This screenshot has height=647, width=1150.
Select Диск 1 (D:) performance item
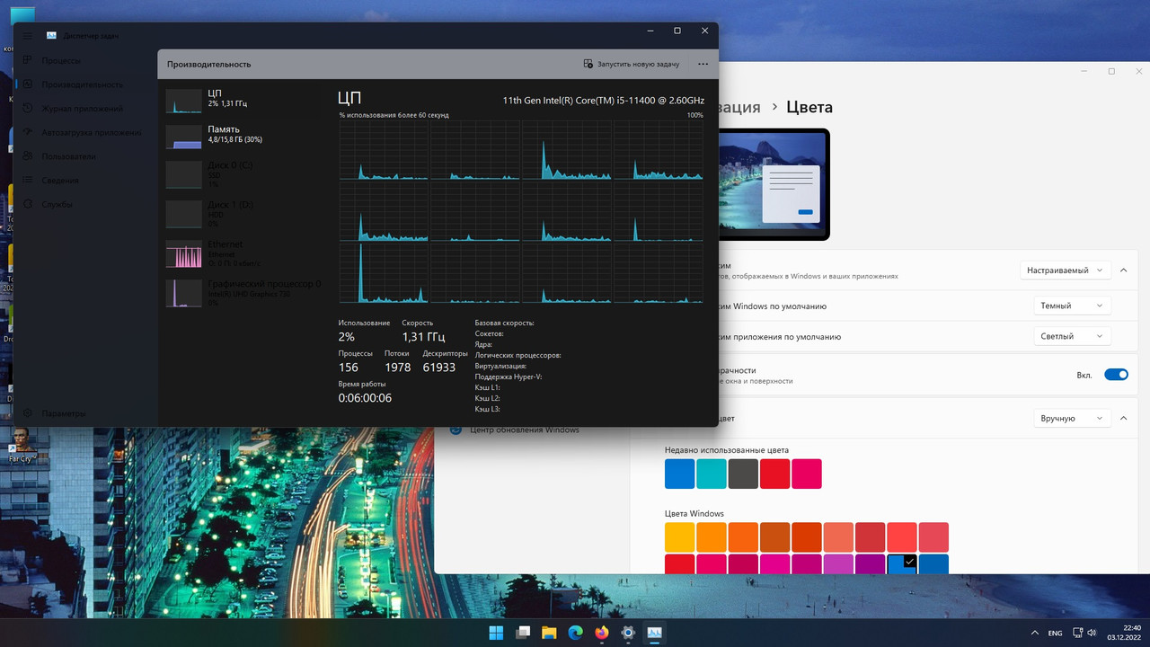pos(241,214)
